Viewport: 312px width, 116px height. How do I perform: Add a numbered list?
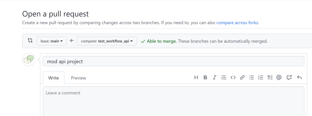click(x=261, y=77)
